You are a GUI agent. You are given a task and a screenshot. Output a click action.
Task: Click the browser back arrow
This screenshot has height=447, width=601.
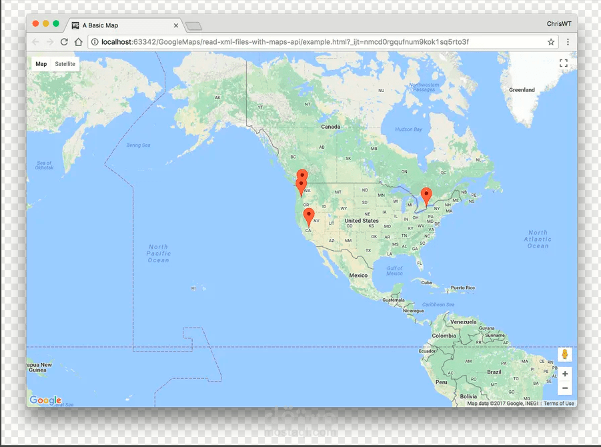pyautogui.click(x=35, y=42)
